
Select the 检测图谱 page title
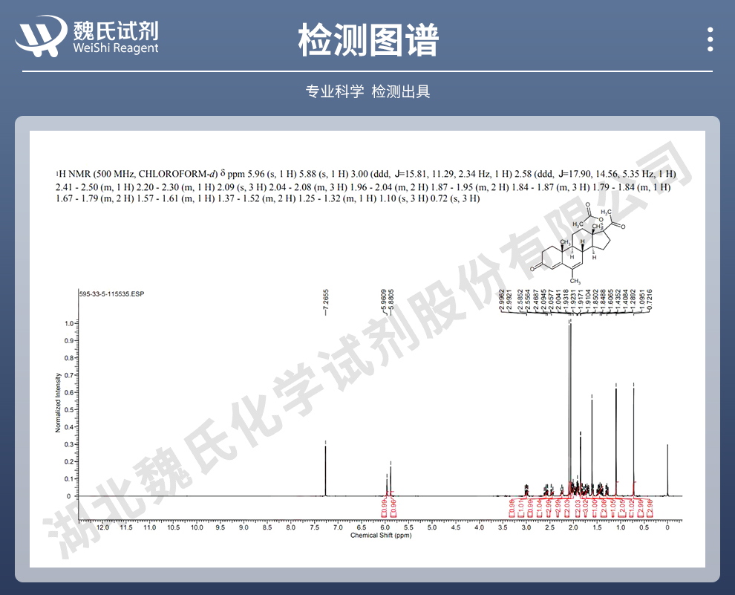click(x=367, y=39)
